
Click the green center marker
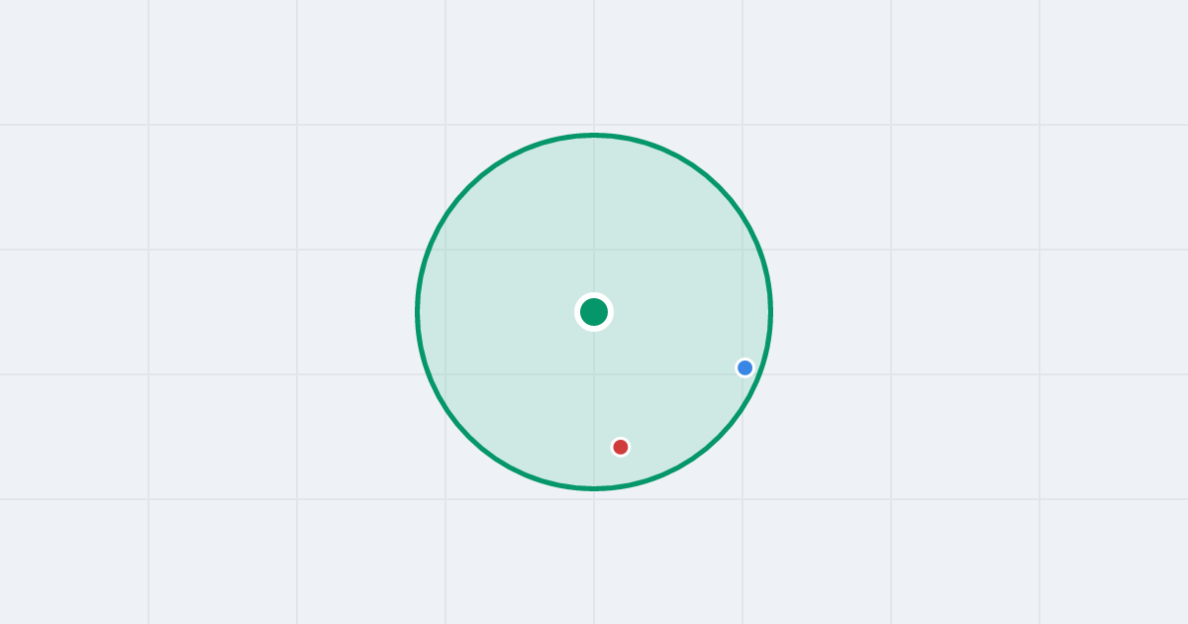pyautogui.click(x=594, y=312)
